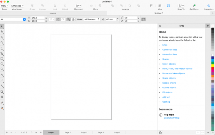This screenshot has height=135, width=215.
Task: Switch to the Page 3 tab
Action: (x=84, y=132)
